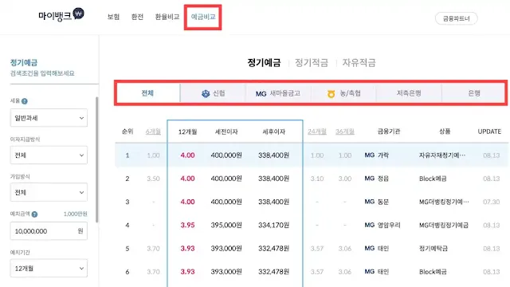Click the 영암우리 institution name
510x287 pixels.
389,225
